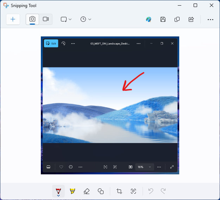Save the snip with the floppy disk icon
Image resolution: width=220 pixels, height=200 pixels.
[x=163, y=19]
